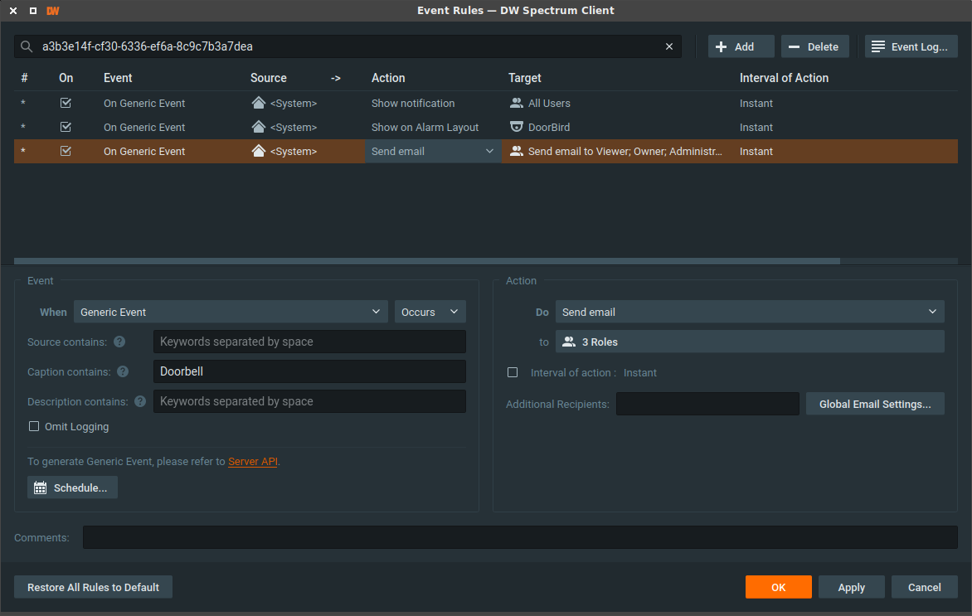
Task: Click the horizontal scrollbar under the rules table
Action: [427, 261]
